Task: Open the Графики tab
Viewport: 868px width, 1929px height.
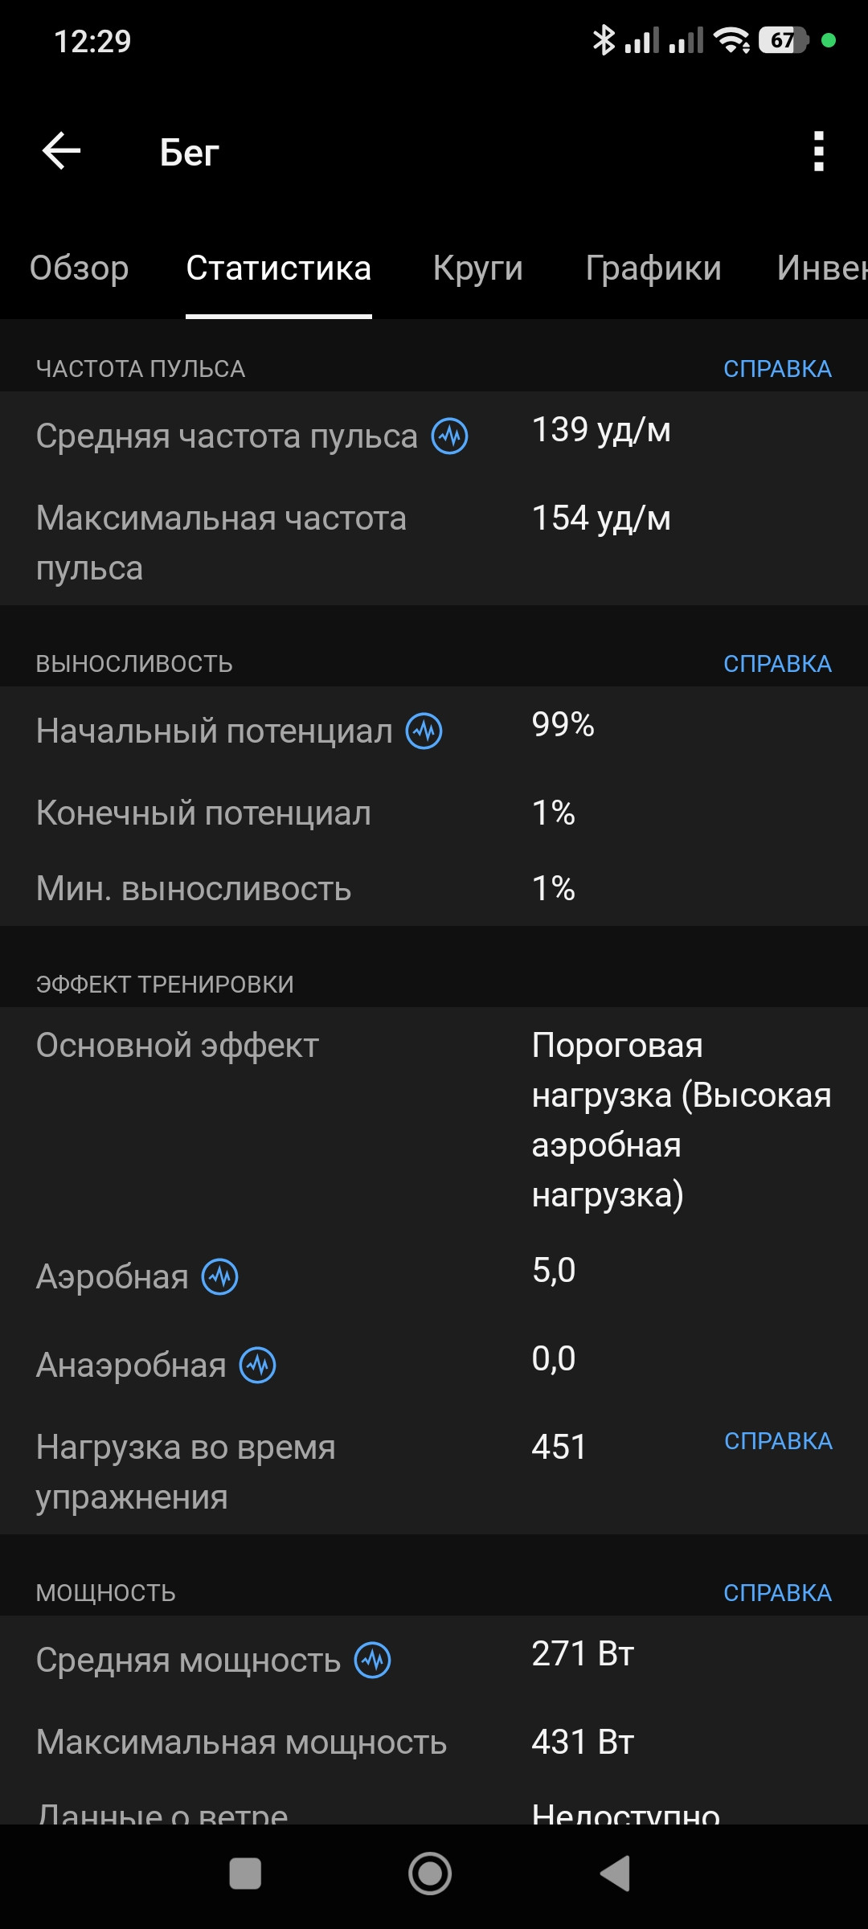Action: [x=653, y=268]
